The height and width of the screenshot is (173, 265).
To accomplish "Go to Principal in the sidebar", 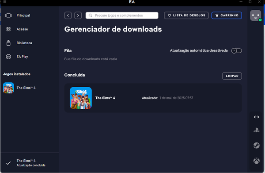I will click(23, 15).
